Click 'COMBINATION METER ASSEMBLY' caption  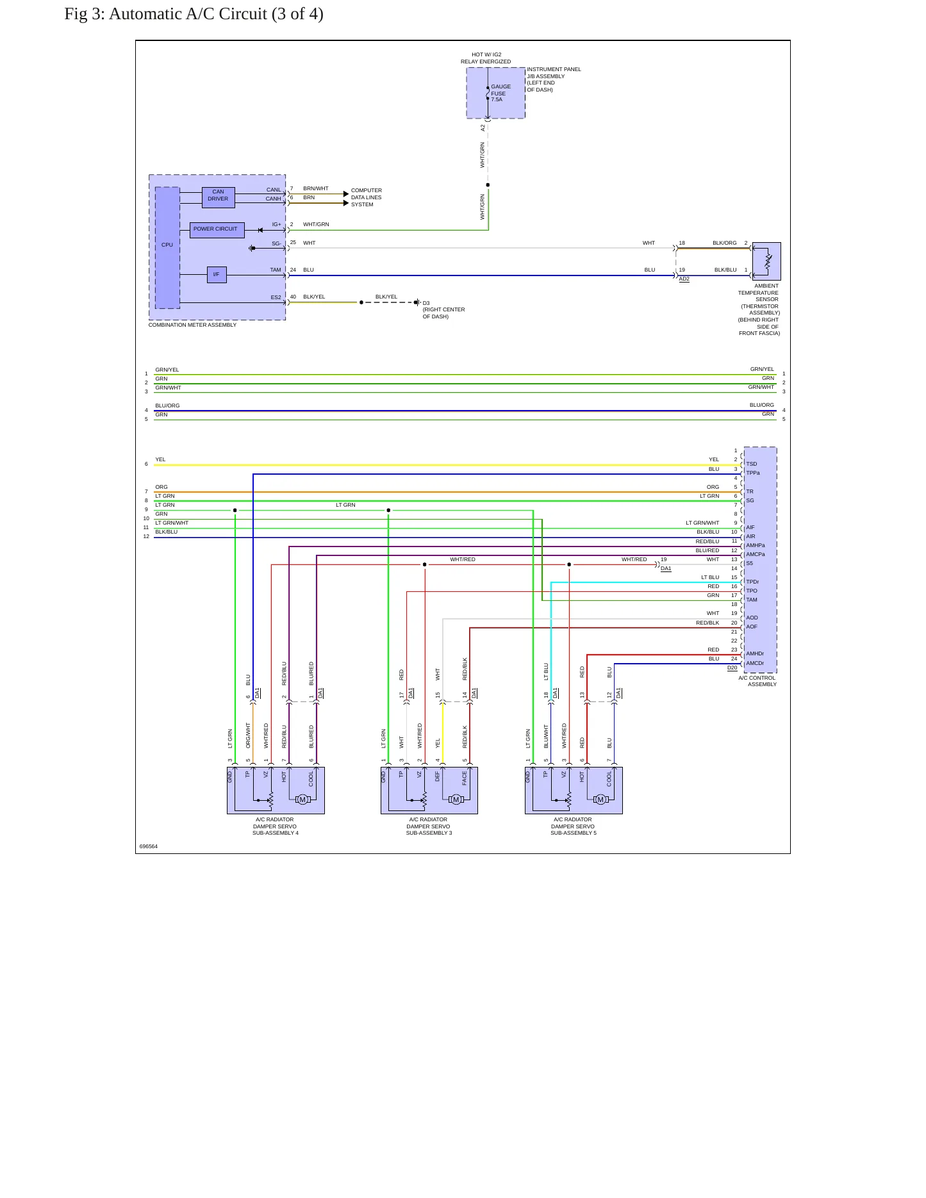coord(192,325)
